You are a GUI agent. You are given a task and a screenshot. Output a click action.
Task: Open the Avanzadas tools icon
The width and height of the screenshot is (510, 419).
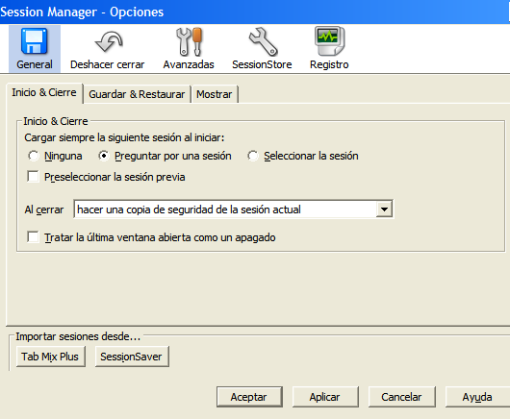[x=189, y=41]
